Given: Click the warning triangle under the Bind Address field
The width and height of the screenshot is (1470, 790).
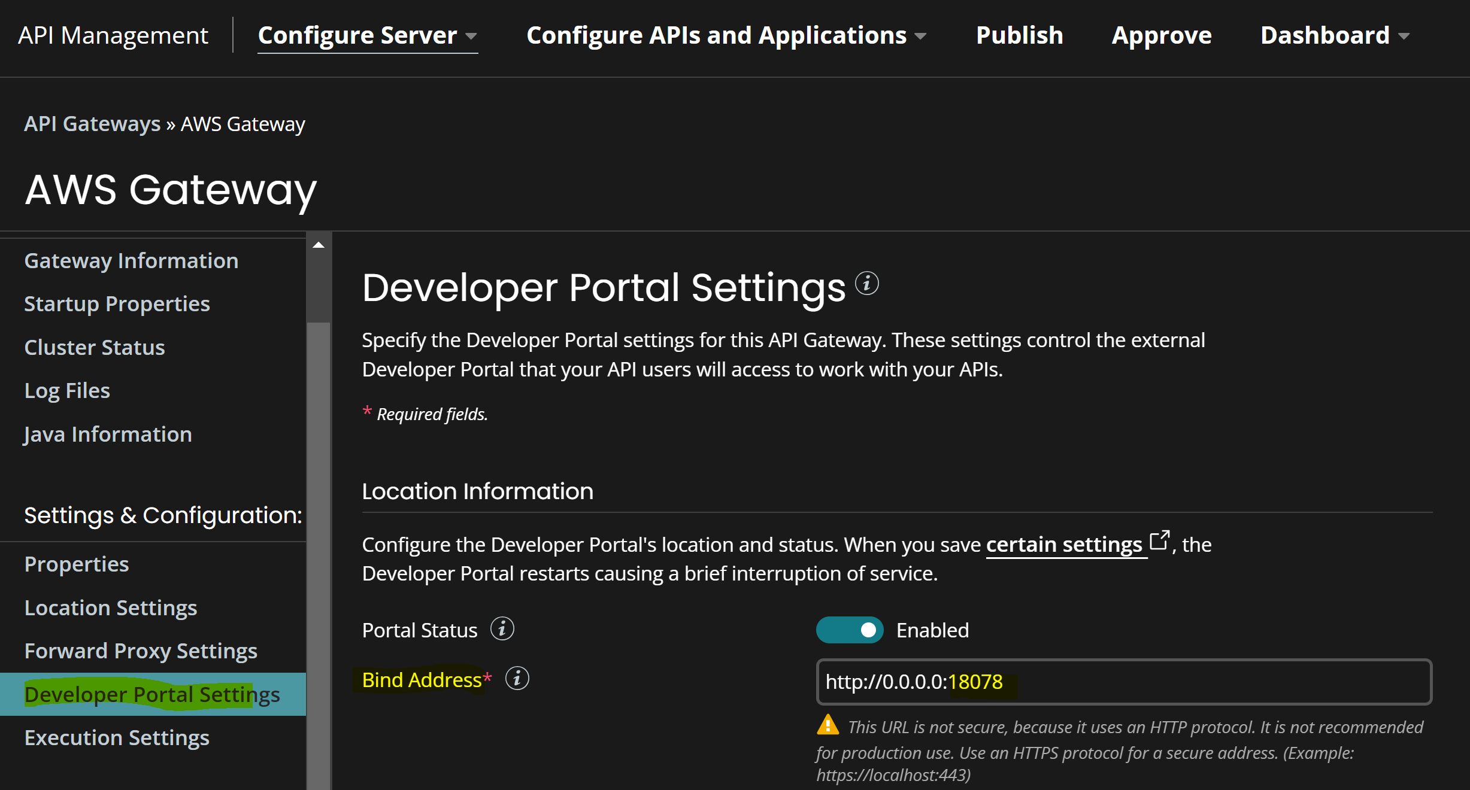Looking at the screenshot, I should pyautogui.click(x=829, y=726).
